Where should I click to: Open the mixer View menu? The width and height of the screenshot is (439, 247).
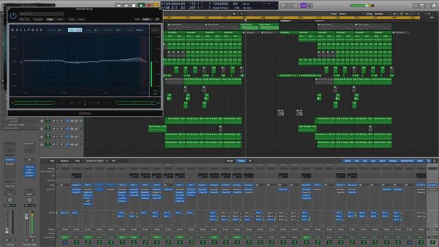[78, 161]
